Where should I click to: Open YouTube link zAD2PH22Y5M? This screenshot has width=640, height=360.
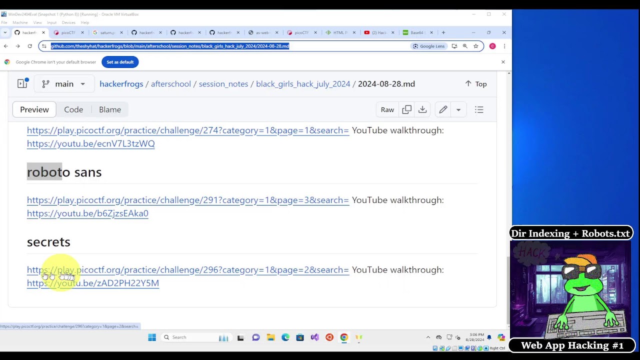point(93,283)
